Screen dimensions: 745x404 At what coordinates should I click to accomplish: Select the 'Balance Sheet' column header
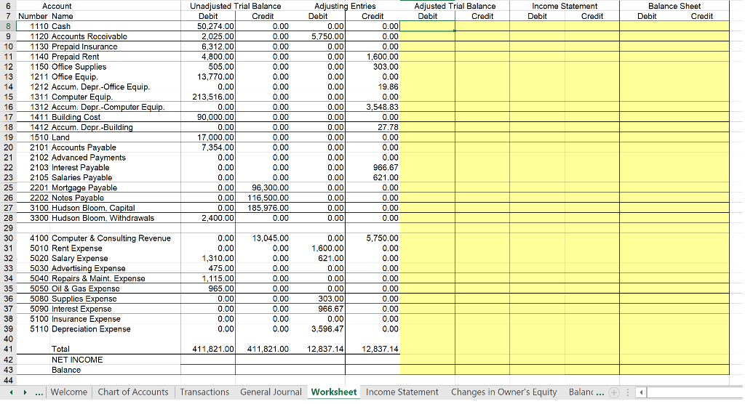(x=674, y=6)
